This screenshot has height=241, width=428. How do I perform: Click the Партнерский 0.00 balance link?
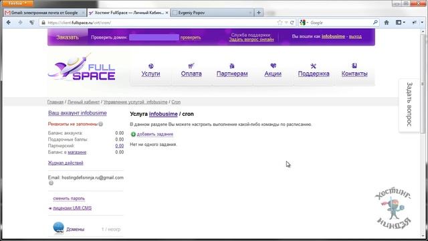pyautogui.click(x=120, y=146)
